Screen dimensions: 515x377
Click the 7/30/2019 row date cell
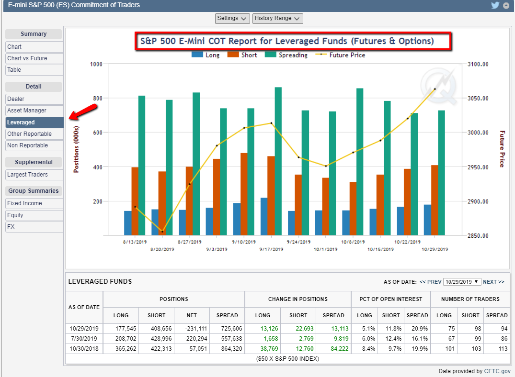[x=84, y=339]
